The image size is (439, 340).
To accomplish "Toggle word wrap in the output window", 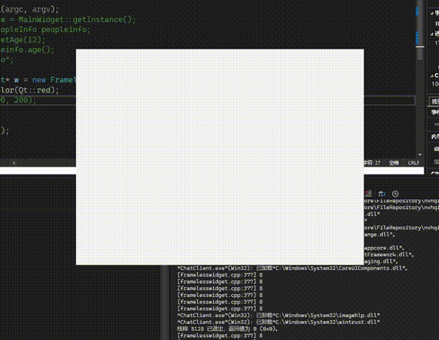I will click(x=381, y=193).
